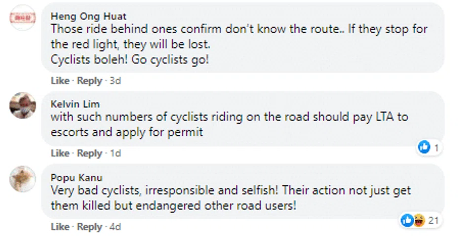This screenshot has height=236, width=474.
Task: Open Kelvin Lim's profile avatar
Action: coord(23,105)
